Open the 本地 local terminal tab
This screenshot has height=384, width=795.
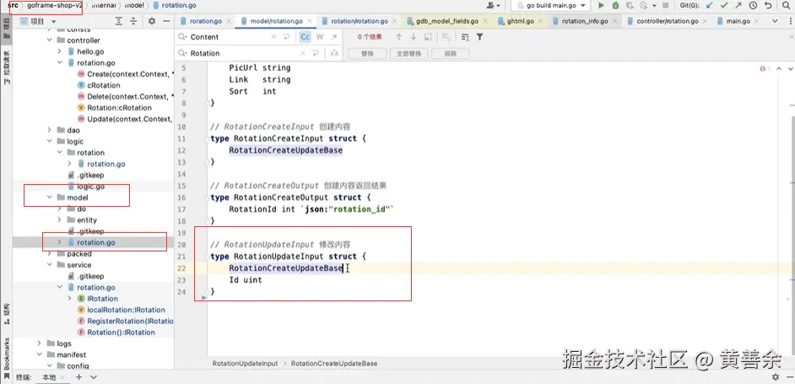click(49, 377)
